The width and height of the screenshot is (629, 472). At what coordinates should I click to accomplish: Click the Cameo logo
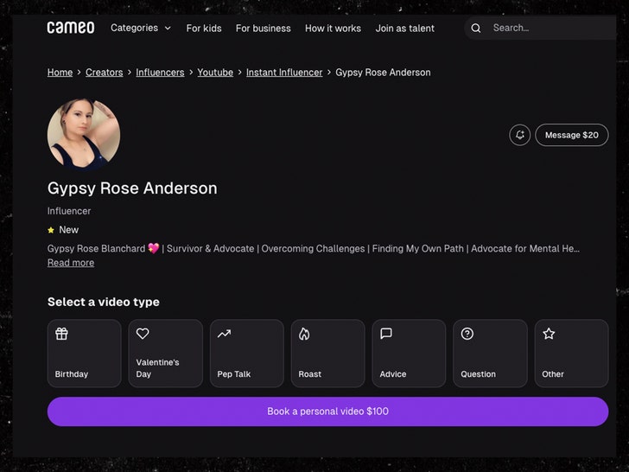click(71, 28)
